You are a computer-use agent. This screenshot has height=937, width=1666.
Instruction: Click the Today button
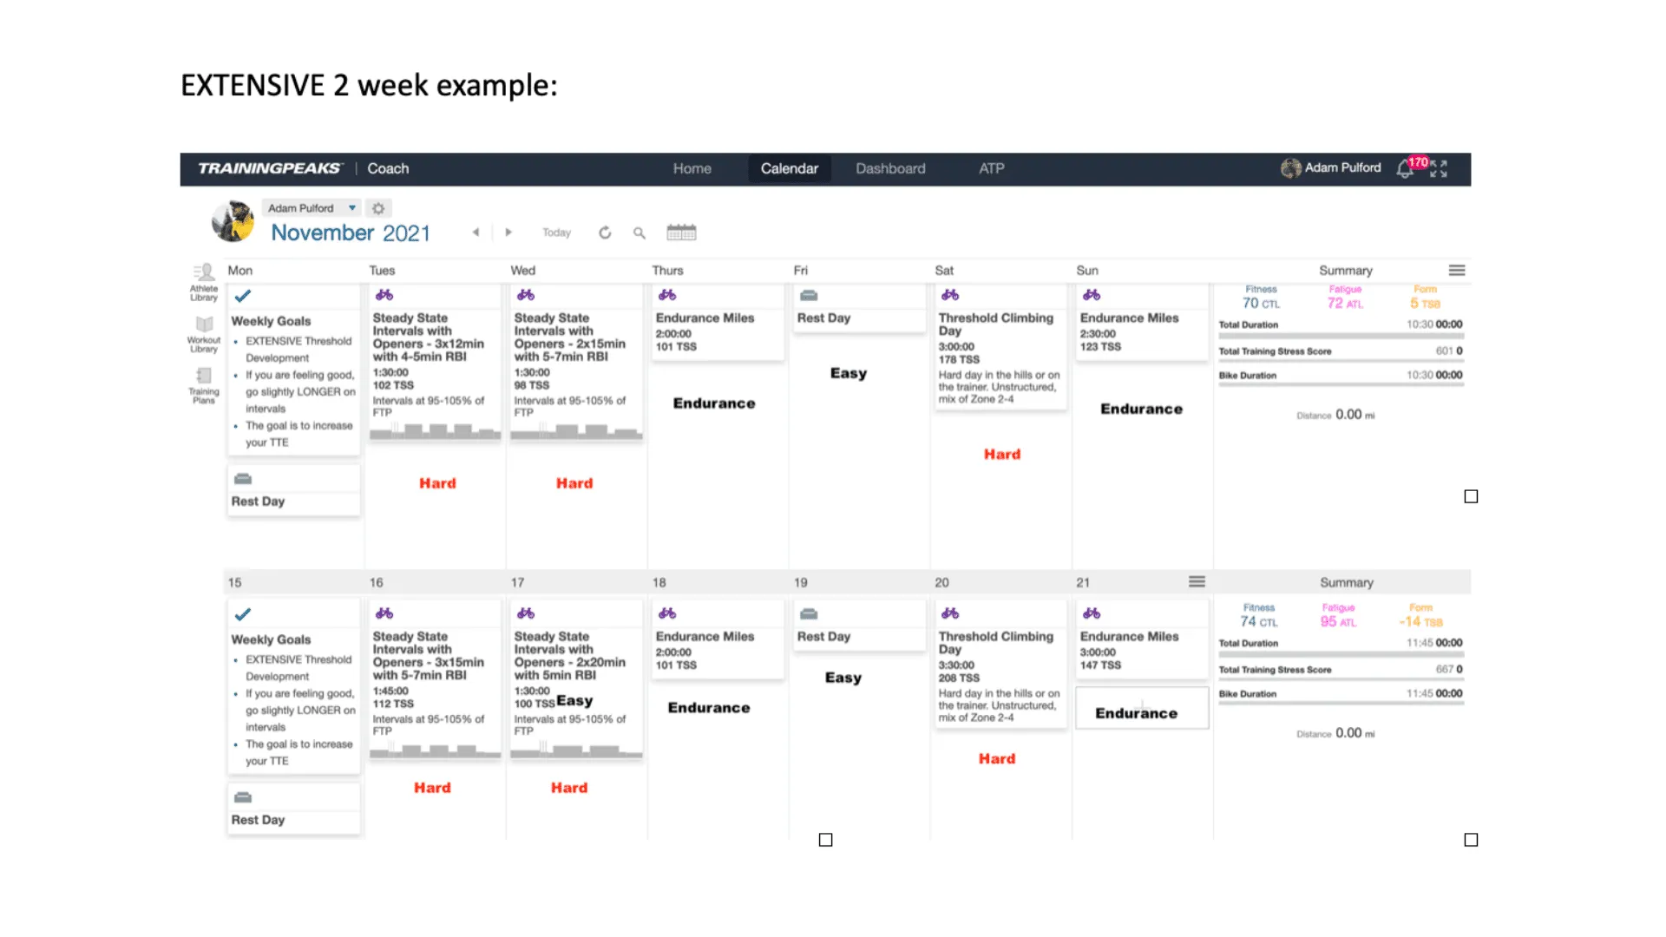click(x=556, y=233)
